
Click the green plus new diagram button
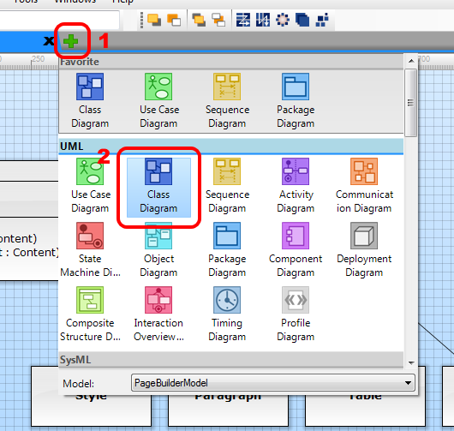[71, 41]
